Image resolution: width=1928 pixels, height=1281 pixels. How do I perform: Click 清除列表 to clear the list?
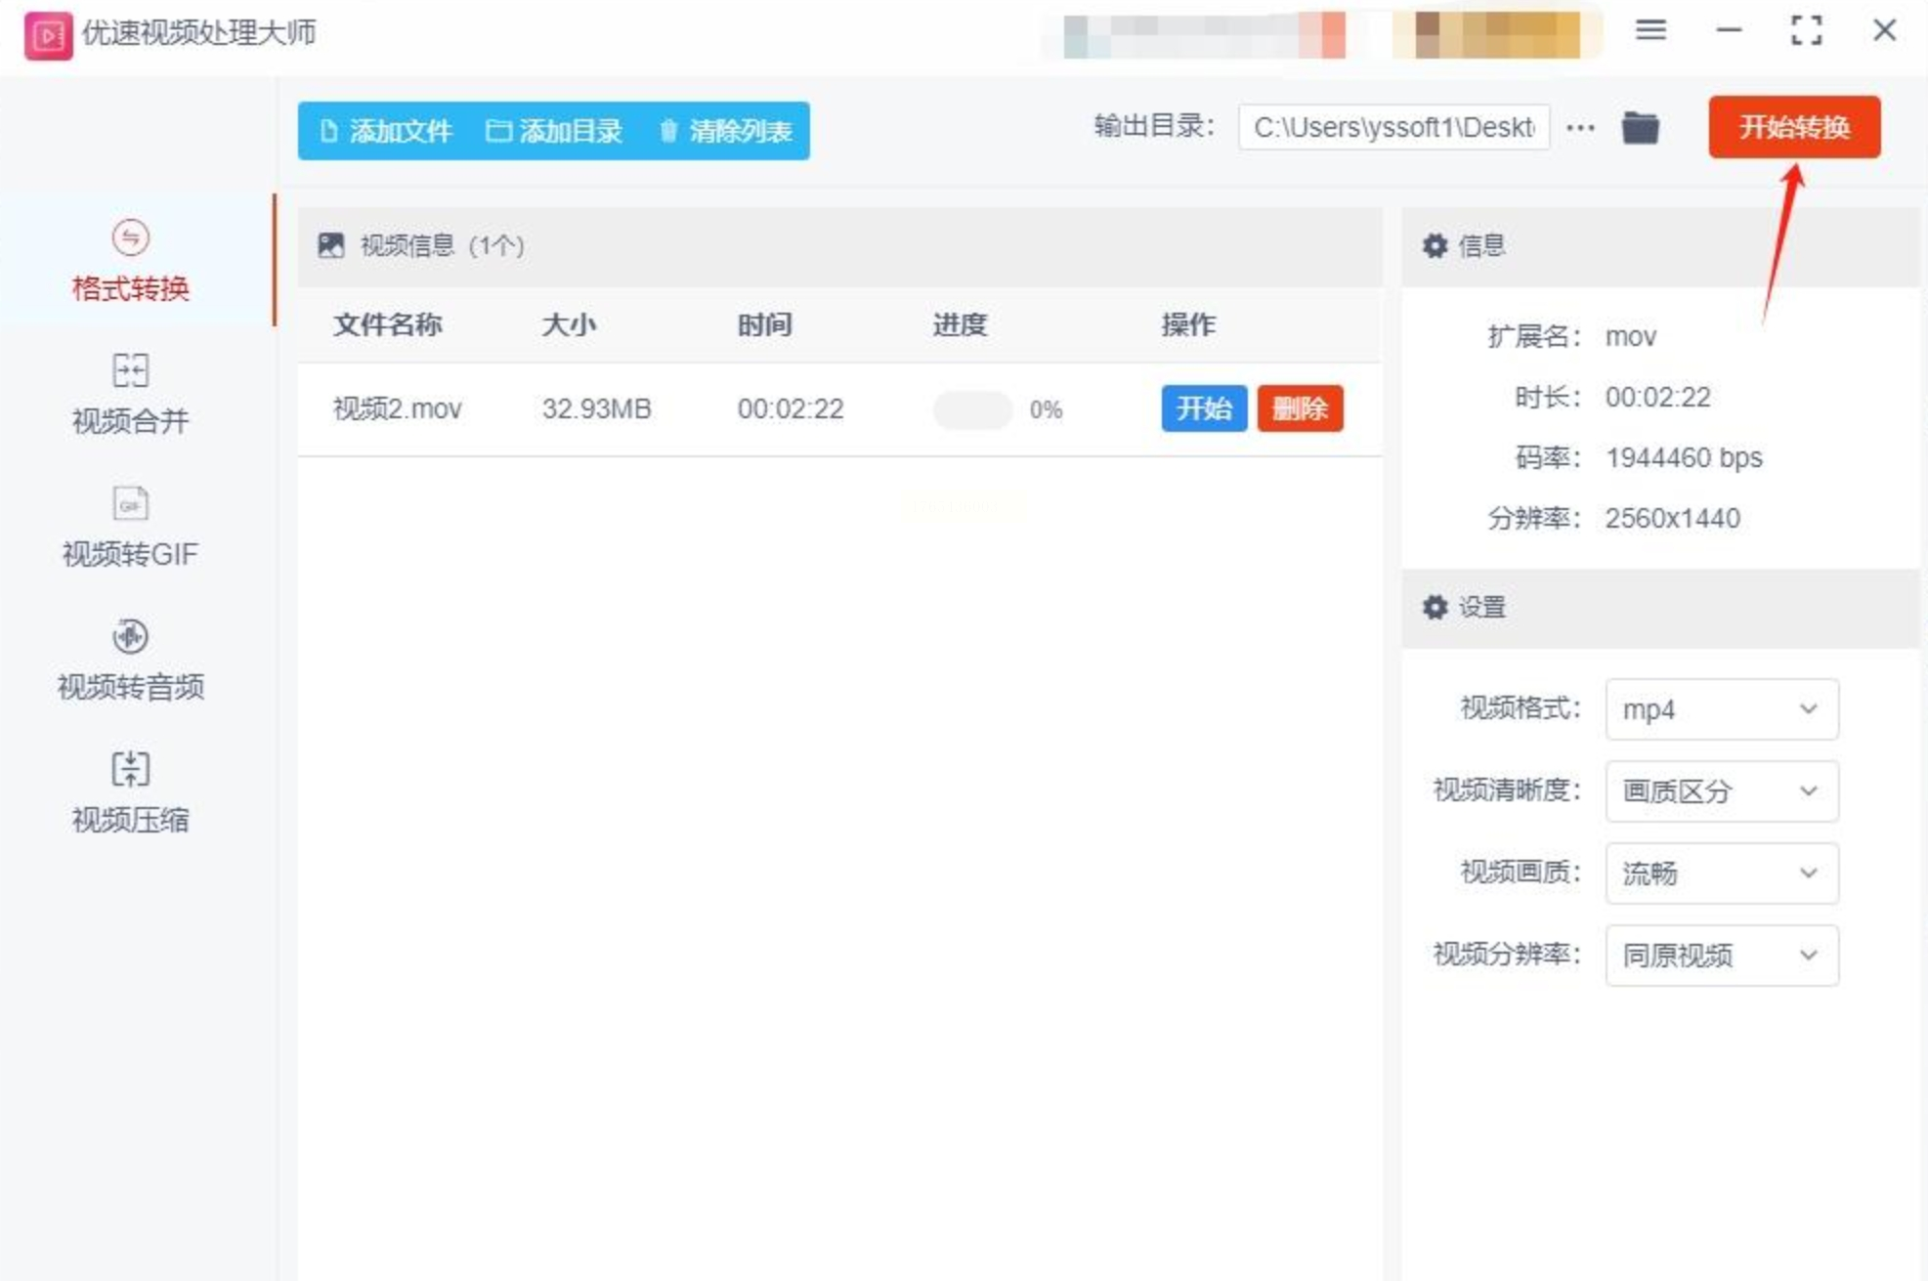click(725, 131)
